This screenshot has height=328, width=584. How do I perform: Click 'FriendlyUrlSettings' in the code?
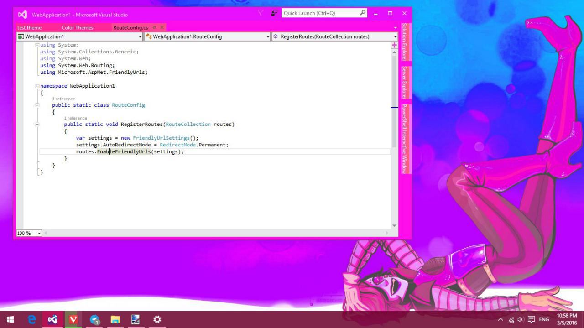tap(161, 138)
